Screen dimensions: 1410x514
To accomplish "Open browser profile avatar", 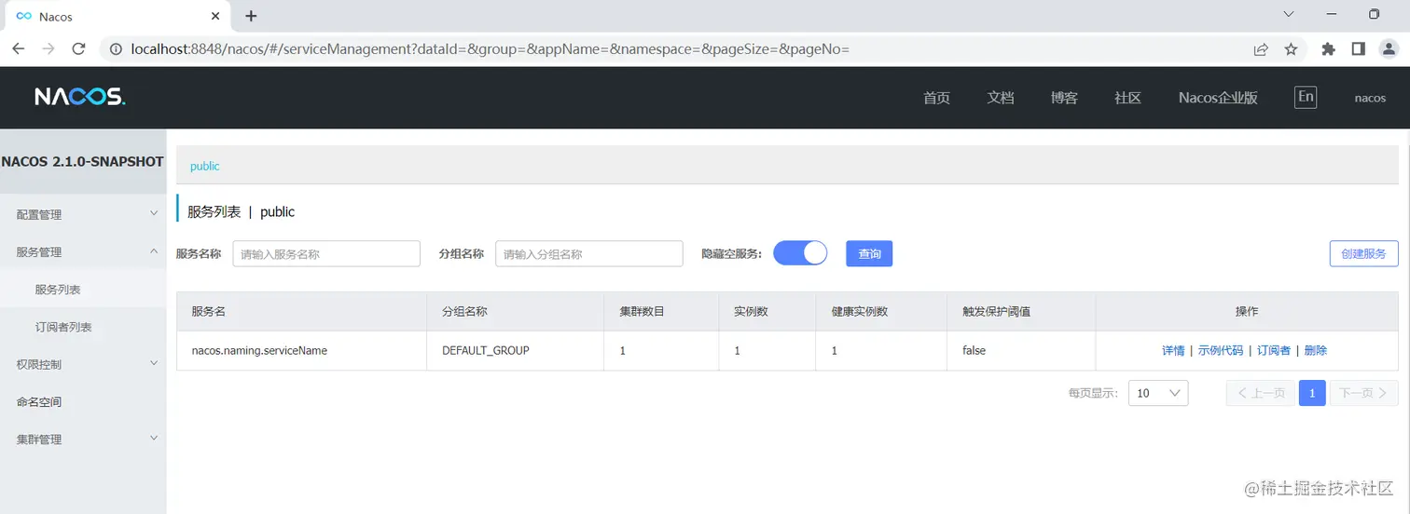I will (1388, 49).
